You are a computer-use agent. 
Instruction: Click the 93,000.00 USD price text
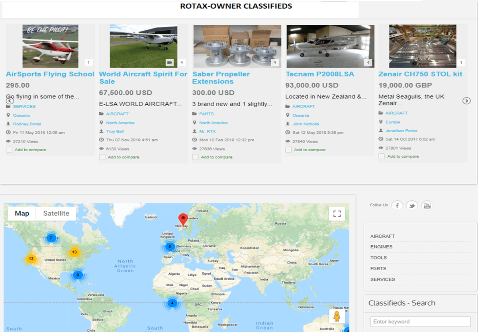(312, 85)
